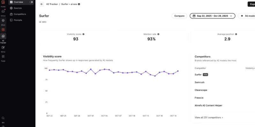Image resolution: width=255 pixels, height=127 pixels.
Task: Open the Inbox icon with notification dot
Action: pos(3,12)
